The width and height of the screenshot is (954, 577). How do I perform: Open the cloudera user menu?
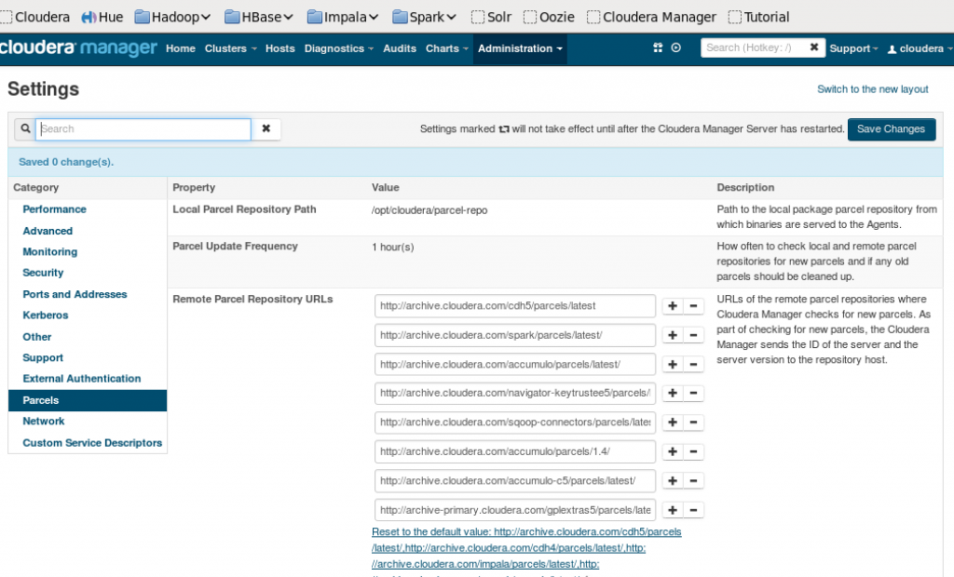point(919,48)
